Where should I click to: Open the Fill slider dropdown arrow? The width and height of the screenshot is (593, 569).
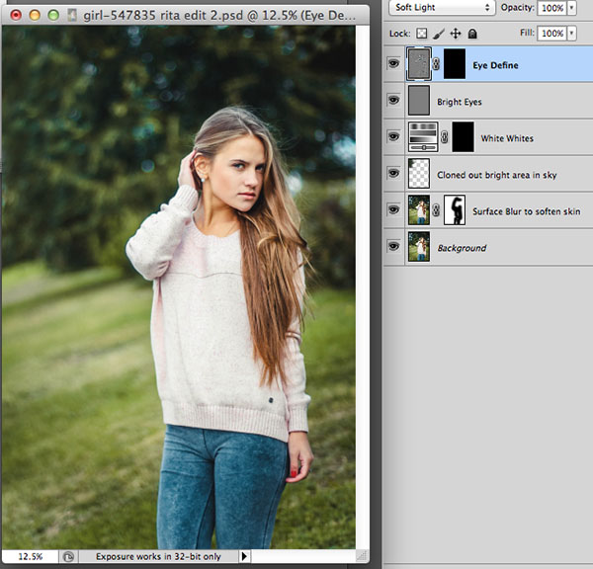pos(571,33)
